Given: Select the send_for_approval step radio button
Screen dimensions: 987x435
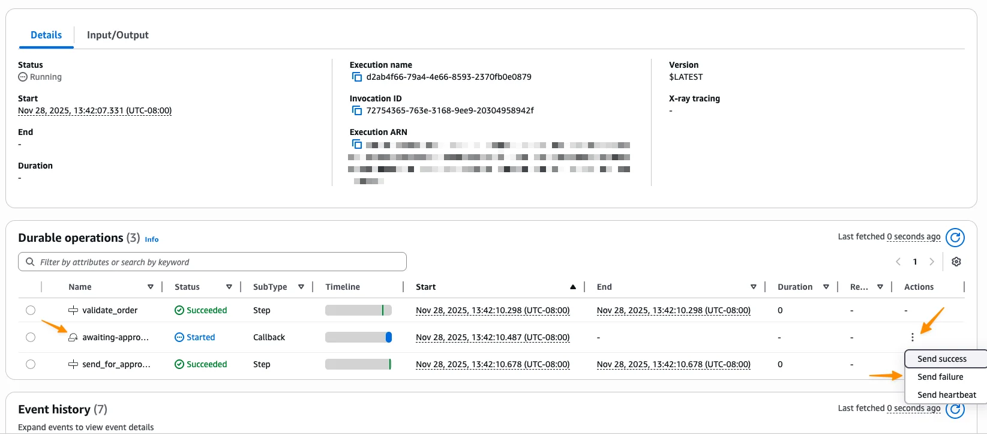Looking at the screenshot, I should point(31,364).
